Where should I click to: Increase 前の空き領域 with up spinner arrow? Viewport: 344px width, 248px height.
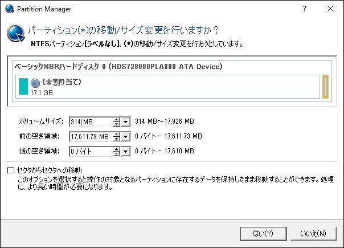(x=117, y=134)
